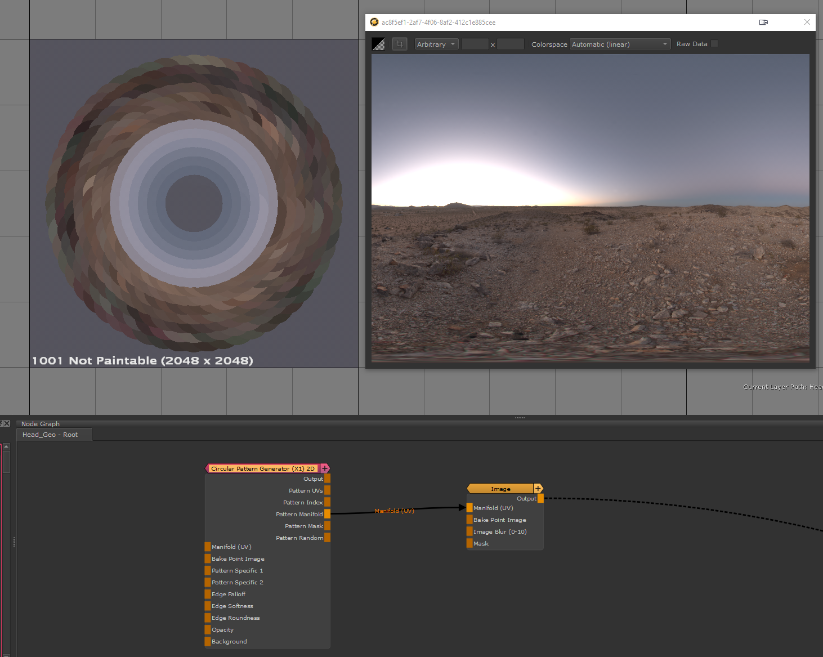
Task: Enable the Raw Data checkbox
Action: [714, 44]
